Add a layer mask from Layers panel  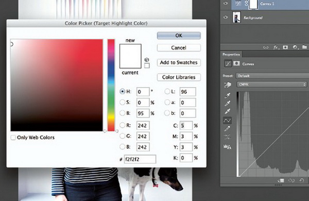click(285, 47)
